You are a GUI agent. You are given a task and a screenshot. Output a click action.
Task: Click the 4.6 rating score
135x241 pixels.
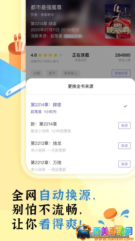point(34,55)
